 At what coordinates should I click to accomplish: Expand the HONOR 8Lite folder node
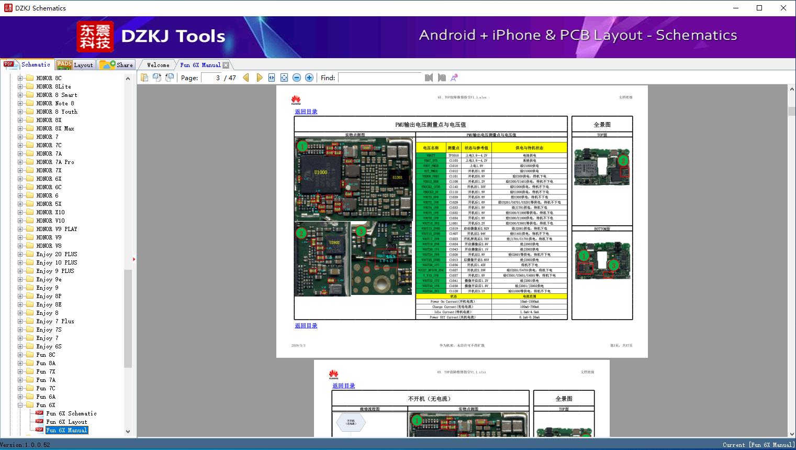click(x=20, y=86)
